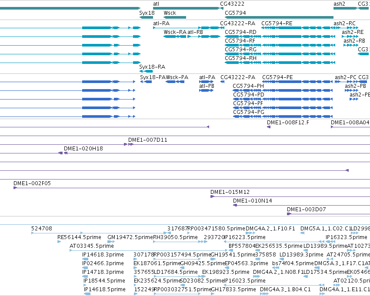This screenshot has height=296, width=370.
Task: Select transcript CG5794-RE label
Action: point(277,23)
